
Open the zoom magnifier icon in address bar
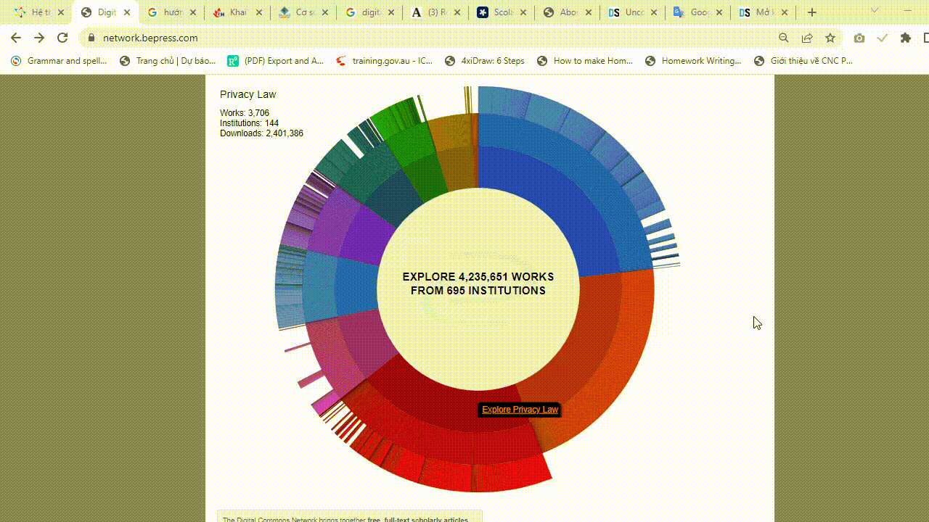pos(784,38)
